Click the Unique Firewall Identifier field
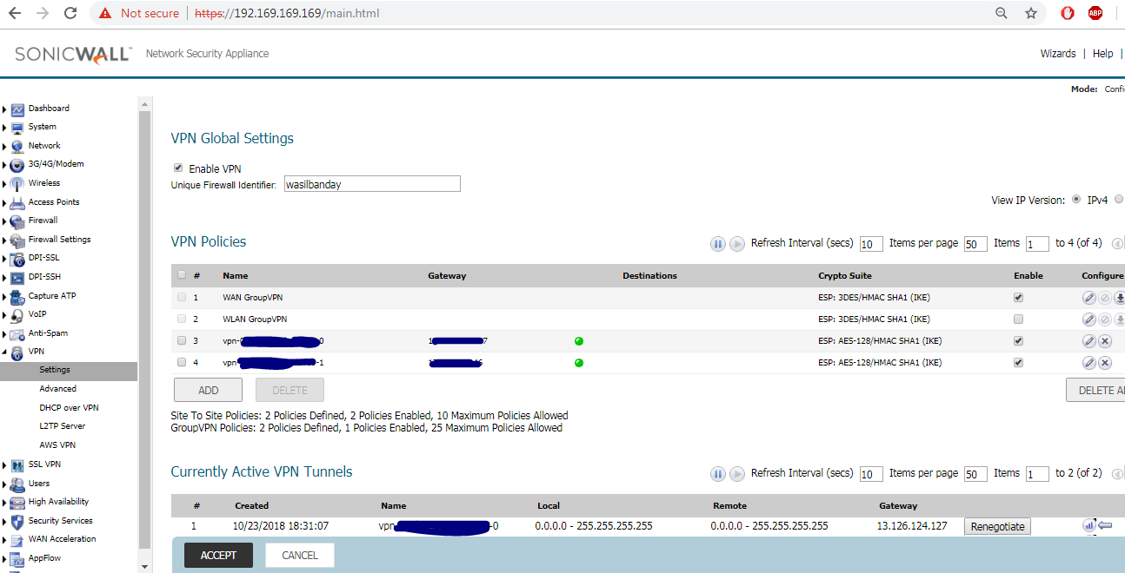 [372, 184]
